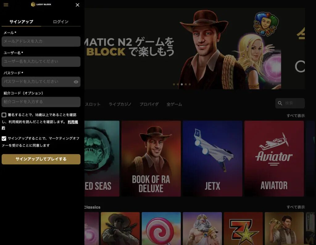The height and width of the screenshot is (245, 316).
Task: Select the スロット category tab
Action: tap(93, 104)
